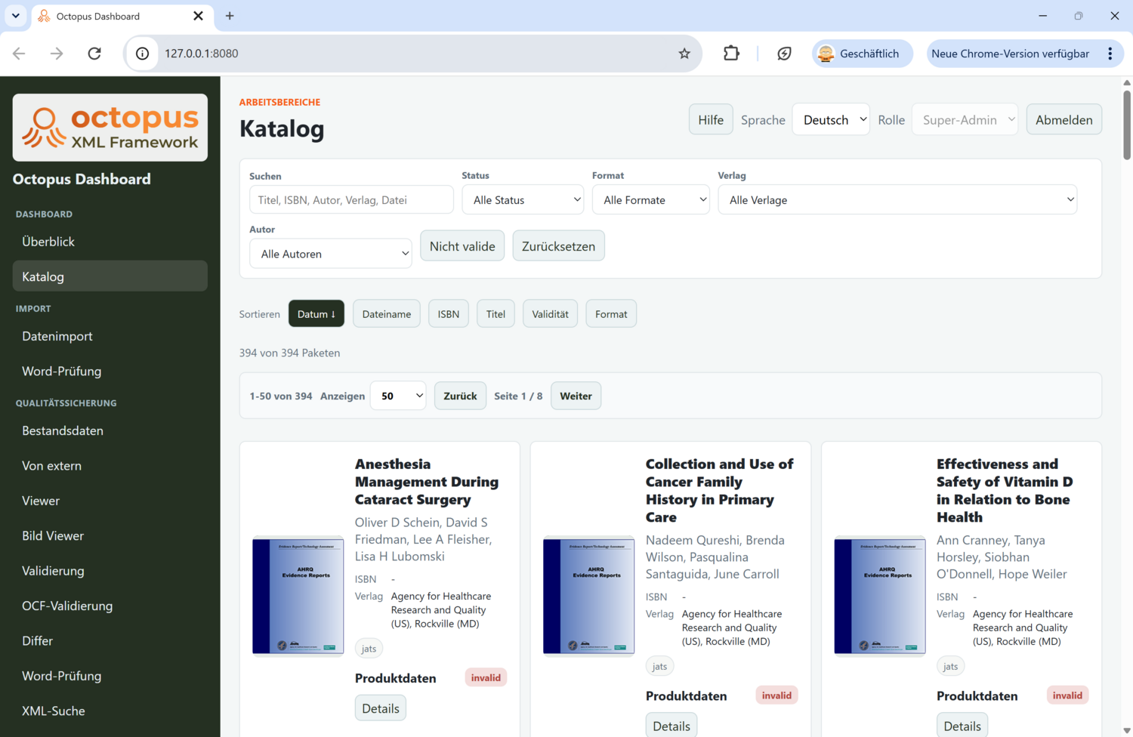Open the Alle Status dropdown

pos(523,200)
